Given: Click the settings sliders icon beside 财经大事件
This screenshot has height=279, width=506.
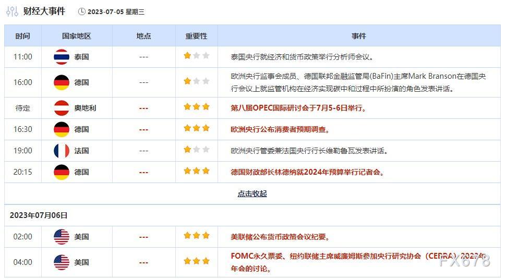Looking at the screenshot, I should tap(12, 11).
